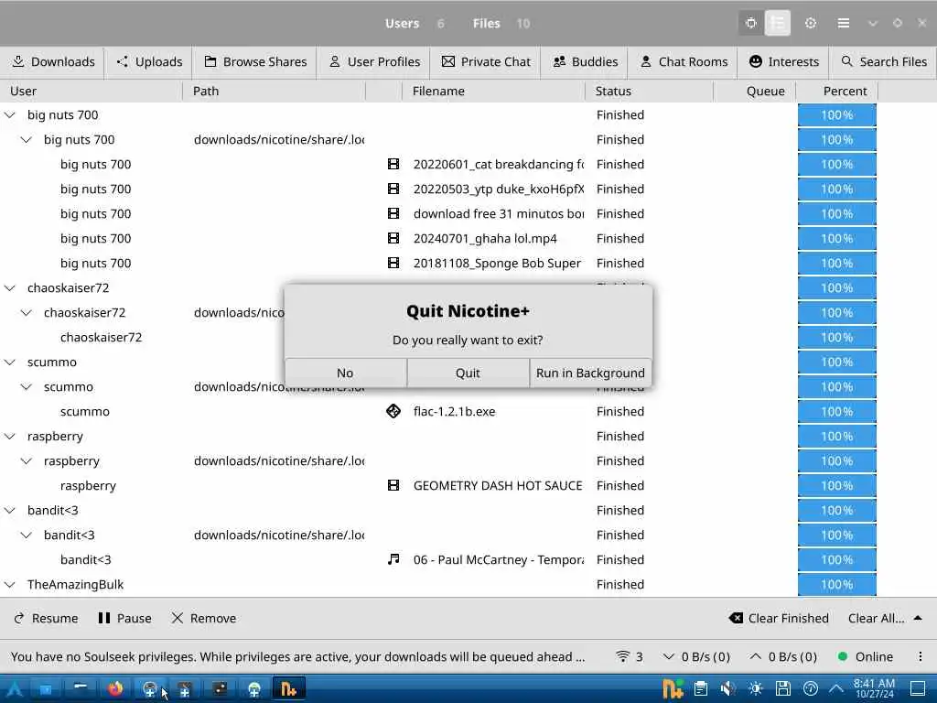937x703 pixels.
Task: Sort by the Filename column header
Action: [x=493, y=91]
